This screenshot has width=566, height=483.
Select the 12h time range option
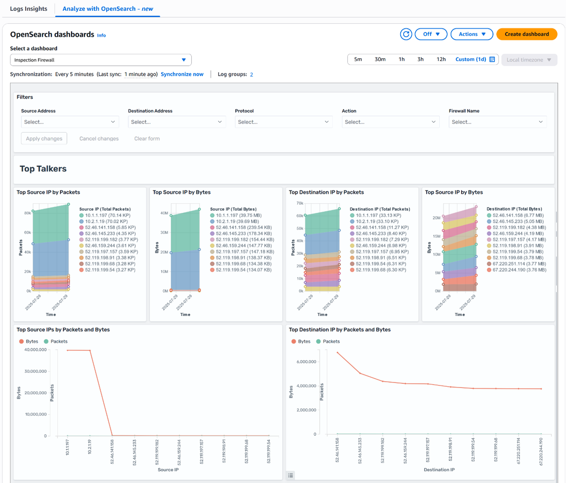click(441, 59)
